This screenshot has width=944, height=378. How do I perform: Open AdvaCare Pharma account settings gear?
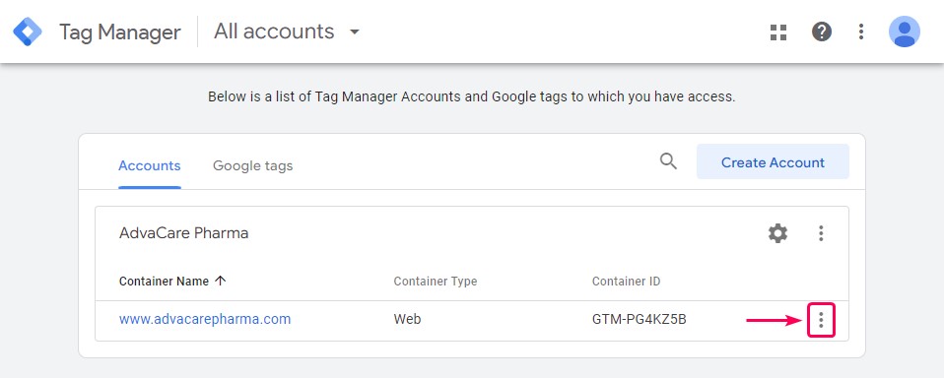(777, 233)
